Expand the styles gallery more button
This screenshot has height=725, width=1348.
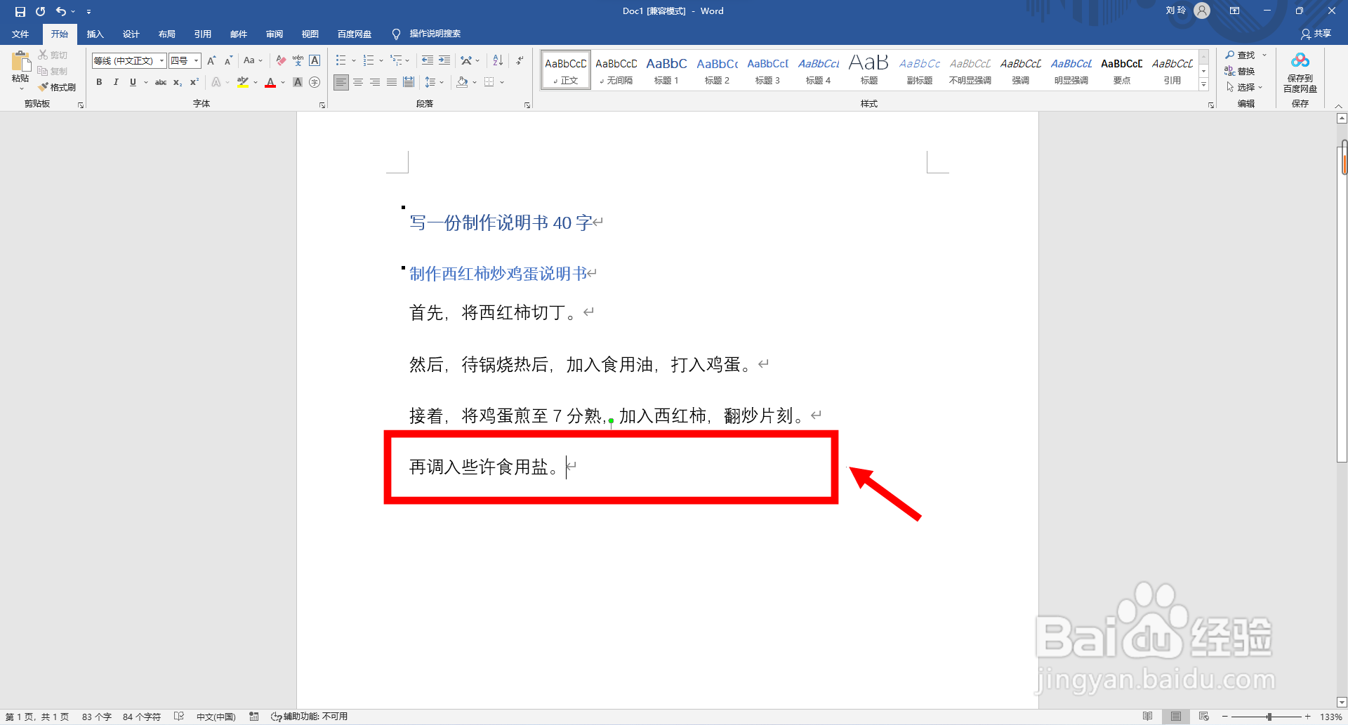(1203, 84)
